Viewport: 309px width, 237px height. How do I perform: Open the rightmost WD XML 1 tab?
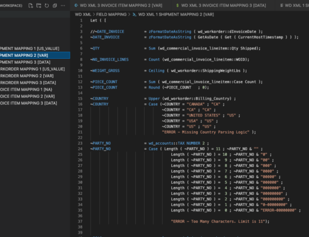(297, 6)
